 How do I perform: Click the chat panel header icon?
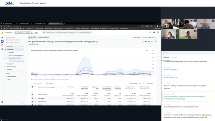164,53
